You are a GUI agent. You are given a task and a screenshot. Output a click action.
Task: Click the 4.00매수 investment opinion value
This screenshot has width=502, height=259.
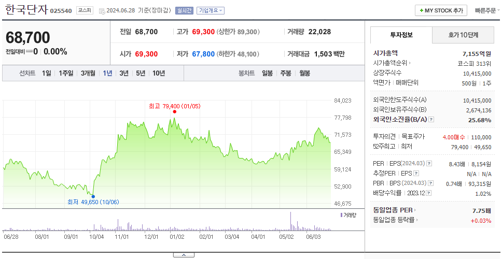(x=454, y=137)
